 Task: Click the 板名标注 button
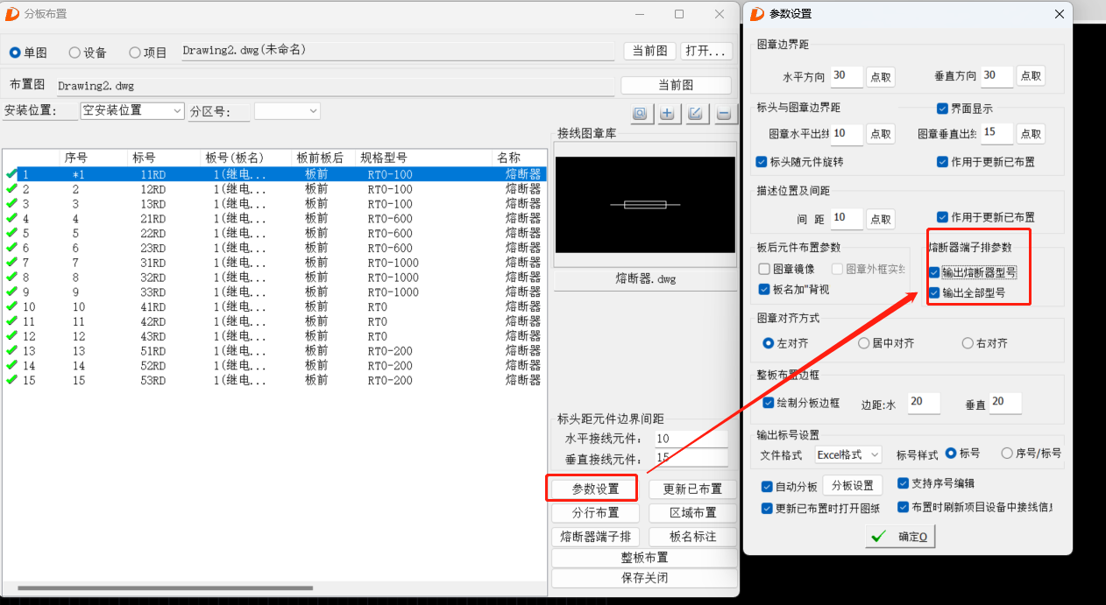click(x=692, y=536)
